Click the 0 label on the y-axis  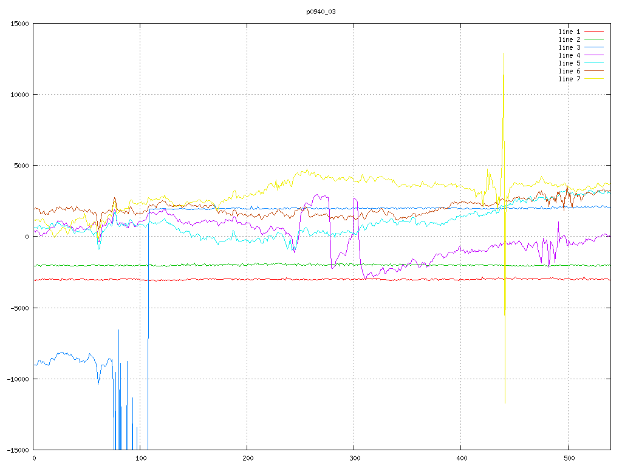tap(28, 237)
